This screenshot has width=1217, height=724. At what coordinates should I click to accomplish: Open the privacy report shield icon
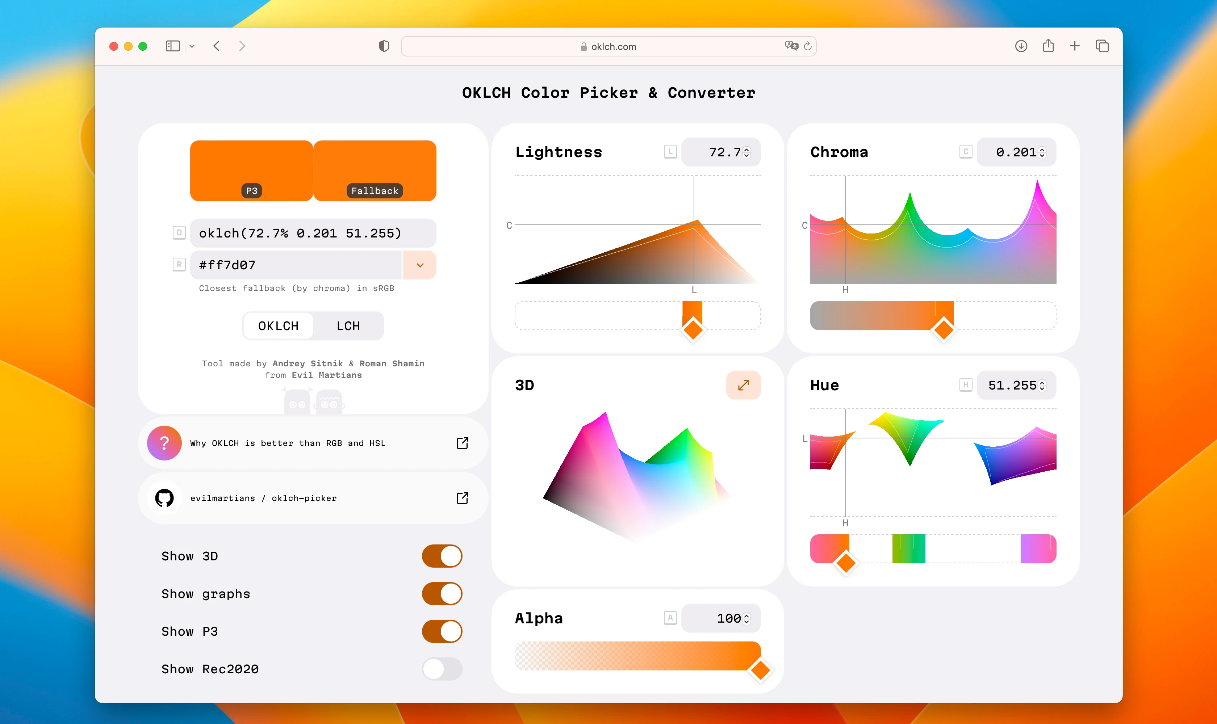click(x=384, y=46)
